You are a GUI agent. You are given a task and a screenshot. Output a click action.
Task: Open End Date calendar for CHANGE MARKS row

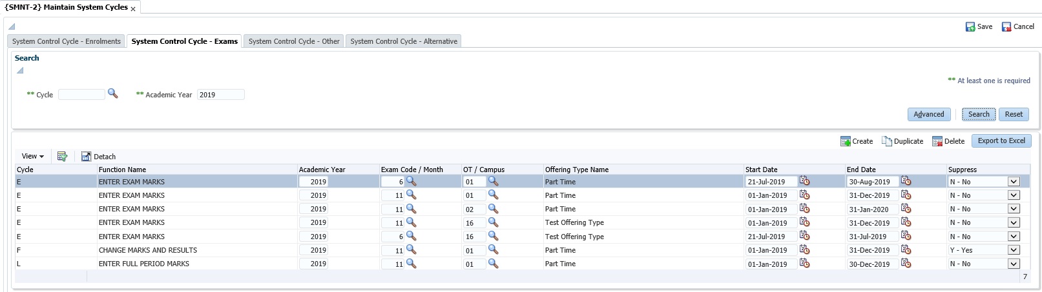click(906, 250)
